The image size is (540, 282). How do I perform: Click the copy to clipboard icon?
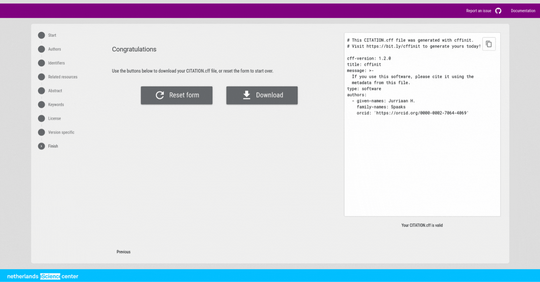[x=489, y=44]
